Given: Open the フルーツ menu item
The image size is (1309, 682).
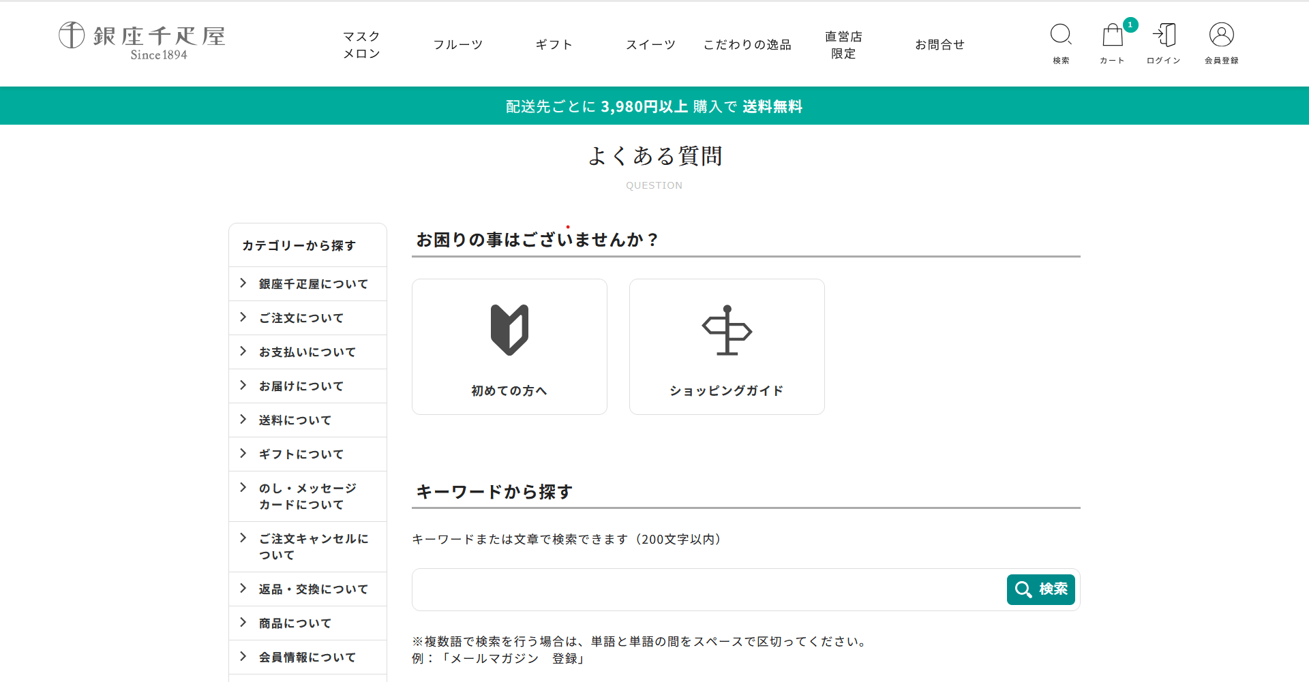Looking at the screenshot, I should tap(457, 44).
